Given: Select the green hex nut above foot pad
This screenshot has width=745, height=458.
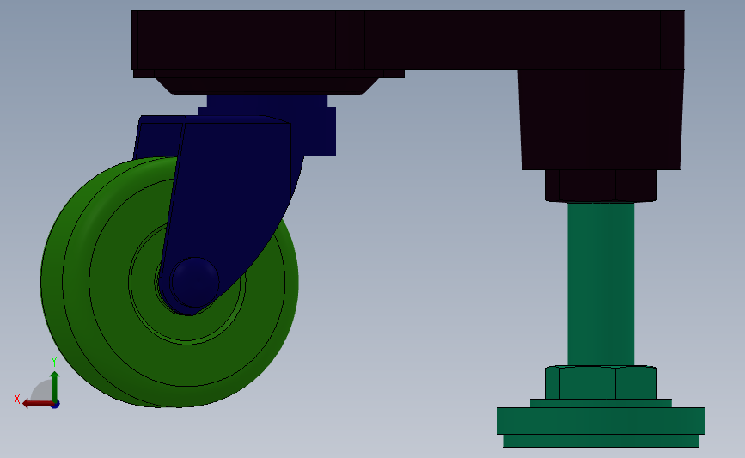Looking at the screenshot, I should (601, 382).
